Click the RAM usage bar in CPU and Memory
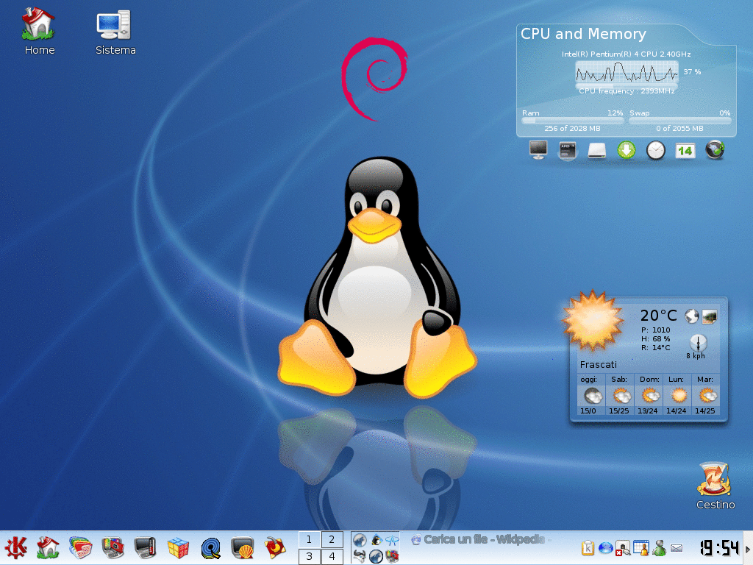753x565 pixels. tap(572, 120)
